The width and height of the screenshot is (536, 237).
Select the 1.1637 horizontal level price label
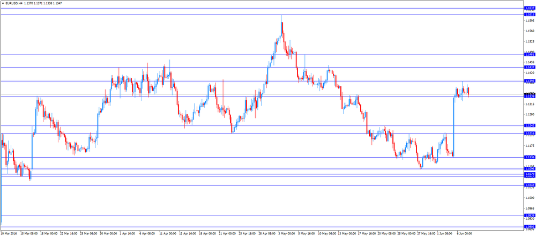tap(530, 8)
